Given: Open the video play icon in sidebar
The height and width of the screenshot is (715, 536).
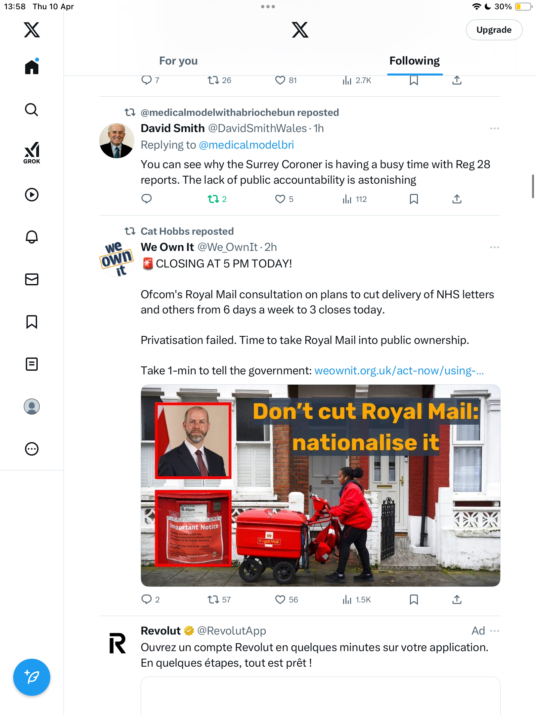Looking at the screenshot, I should point(32,195).
